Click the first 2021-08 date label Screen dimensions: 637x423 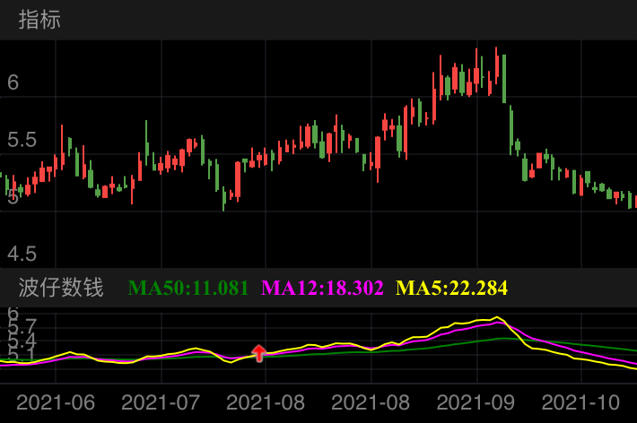coord(264,403)
